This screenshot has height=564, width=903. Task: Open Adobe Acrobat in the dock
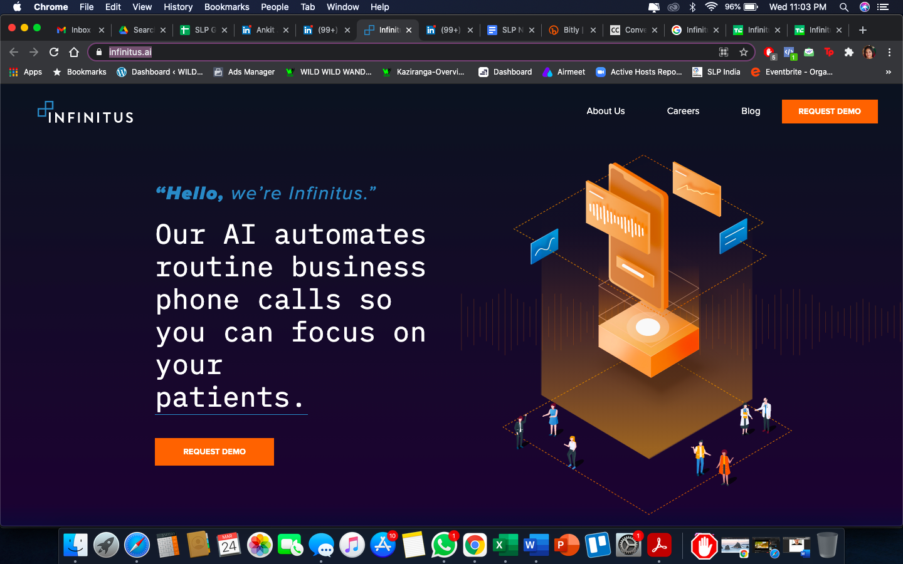(x=659, y=545)
